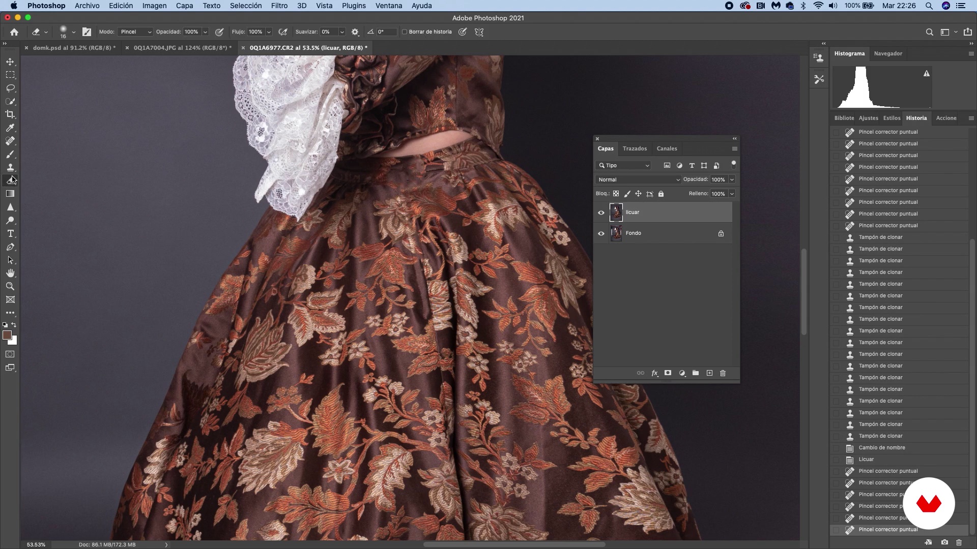Open the Suavizar value dropdown
Image resolution: width=977 pixels, height=549 pixels.
(342, 32)
